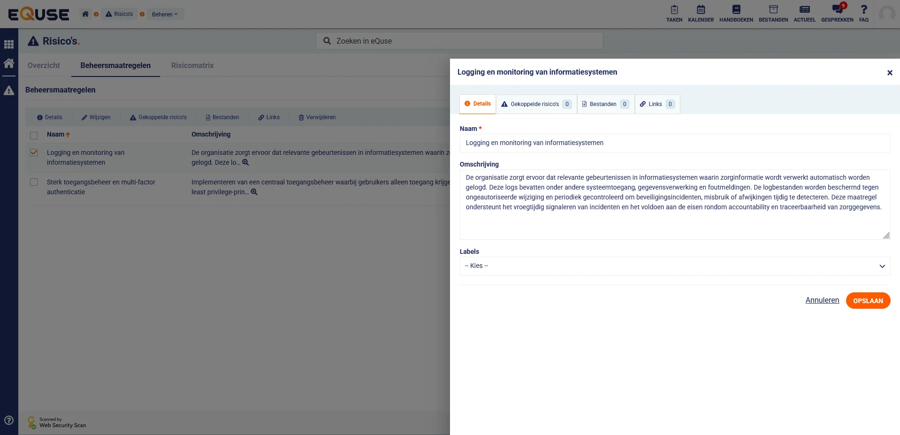The height and width of the screenshot is (435, 900).
Task: Open the Taken clipboard icon
Action: [x=674, y=10]
